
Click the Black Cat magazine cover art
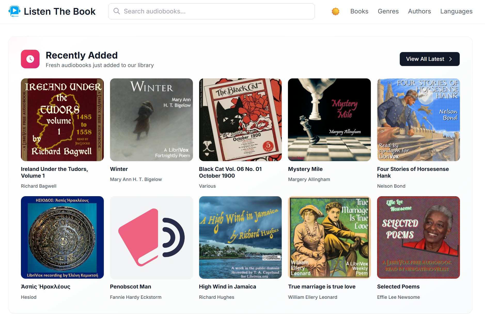240,119
